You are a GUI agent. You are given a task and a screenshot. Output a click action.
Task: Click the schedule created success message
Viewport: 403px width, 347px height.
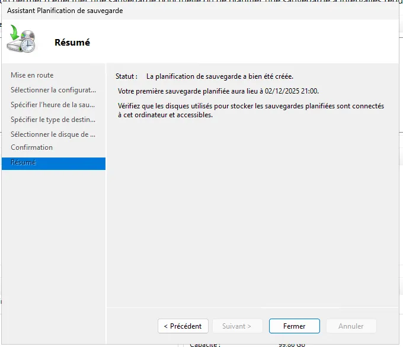tap(219, 76)
